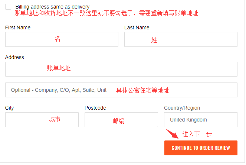Click the 'Address' field label
246x165 pixels.
click(x=14, y=57)
